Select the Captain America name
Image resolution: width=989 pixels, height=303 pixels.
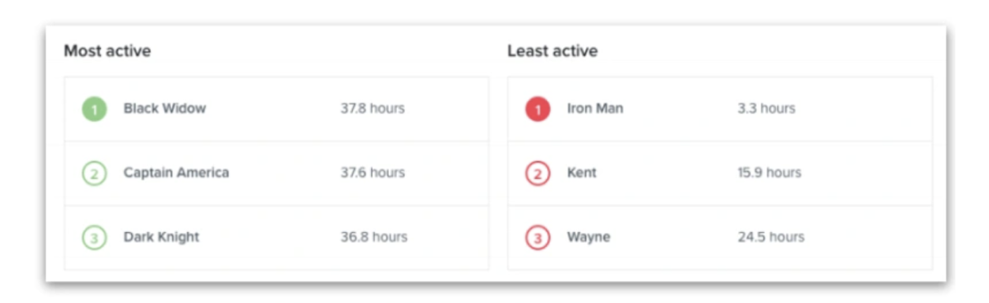tap(176, 173)
